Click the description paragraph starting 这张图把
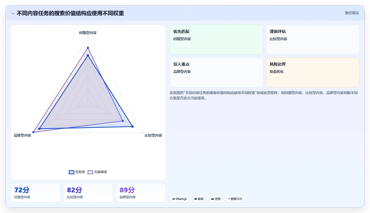370x213 pixels. (264, 95)
